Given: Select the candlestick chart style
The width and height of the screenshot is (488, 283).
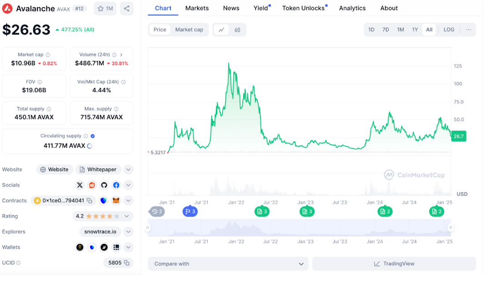Looking at the screenshot, I should [237, 30].
